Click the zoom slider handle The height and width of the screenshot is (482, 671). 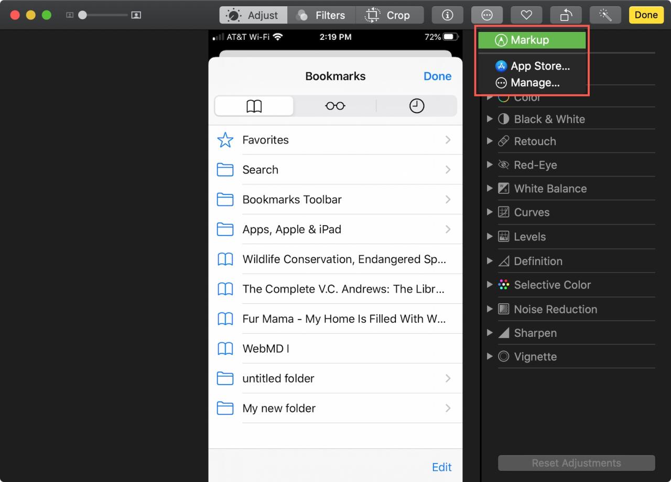(x=82, y=15)
